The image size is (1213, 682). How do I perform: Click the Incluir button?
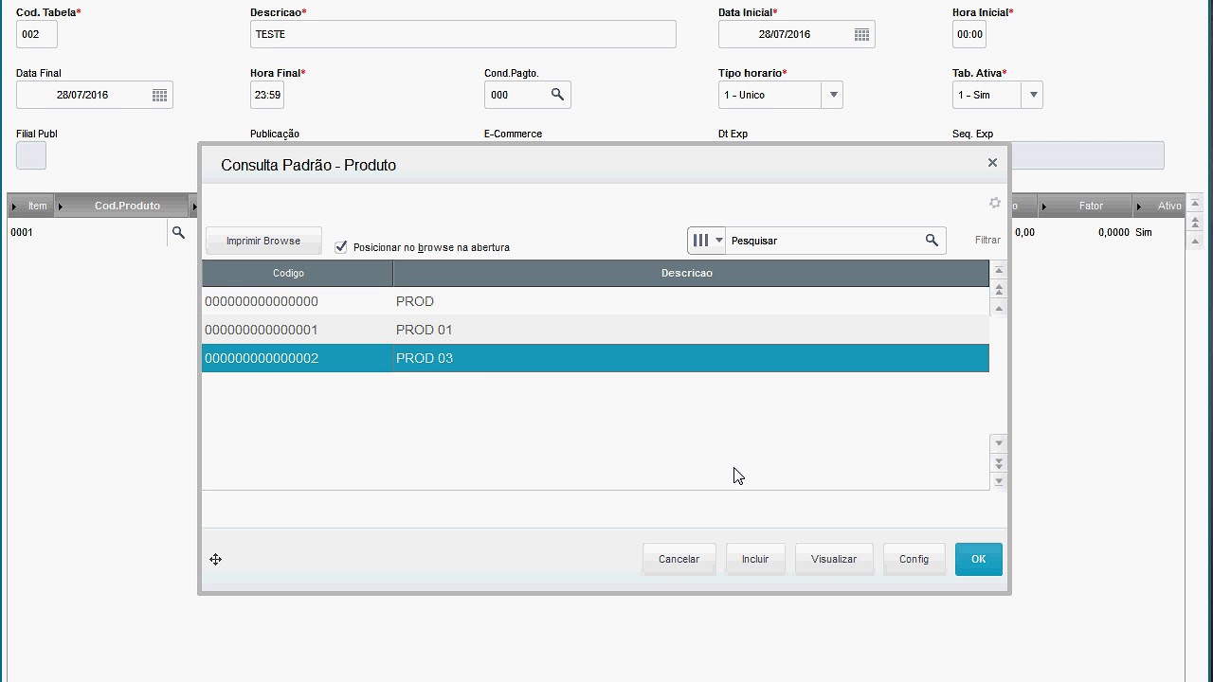pyautogui.click(x=755, y=559)
